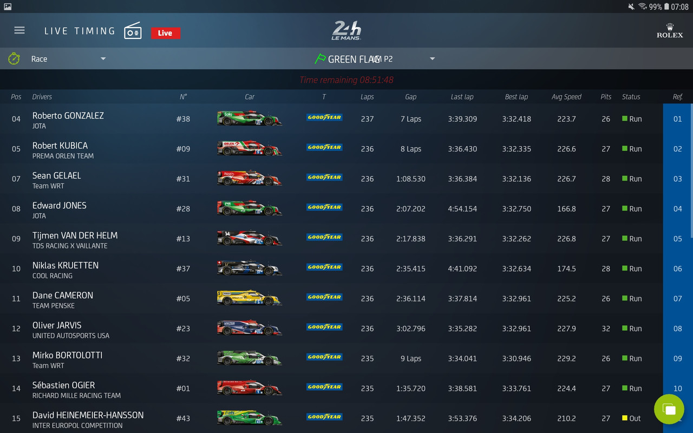Screen dimensions: 693x433
Task: Click the yellow Out status for David HEINEMEIER-HANSSON
Action: (x=630, y=418)
